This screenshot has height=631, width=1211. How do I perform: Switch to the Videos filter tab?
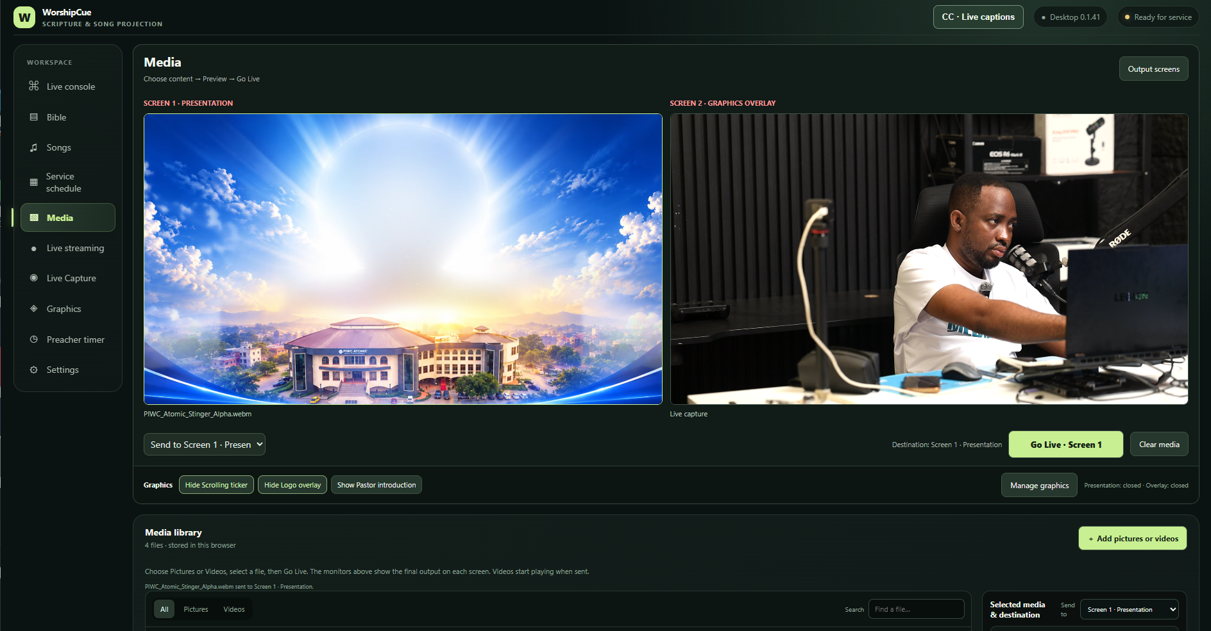(234, 609)
